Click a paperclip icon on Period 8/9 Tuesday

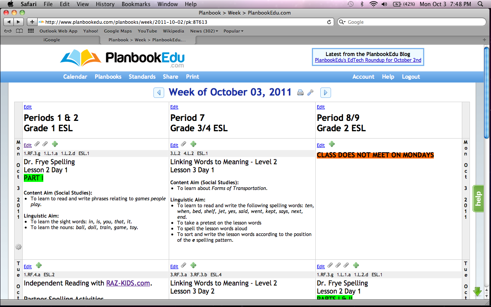pos(338,265)
